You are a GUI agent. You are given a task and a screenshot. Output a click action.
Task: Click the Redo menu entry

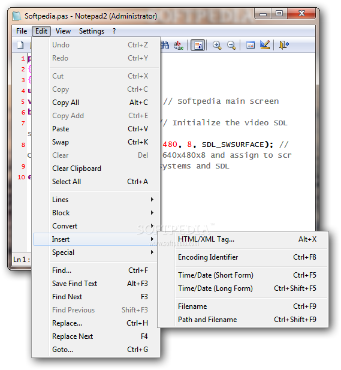click(96, 58)
